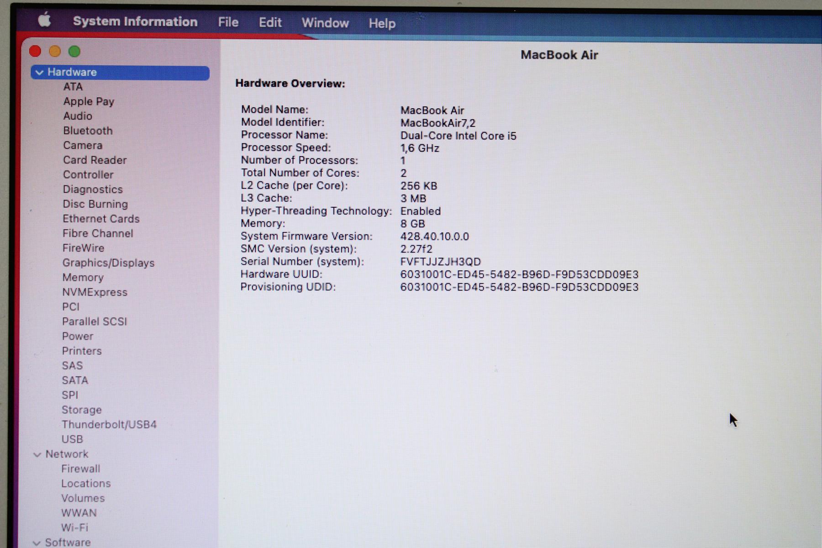Viewport: 822px width, 548px height.
Task: Click the processor name Dual-Core Intel Core i5
Action: coord(458,136)
